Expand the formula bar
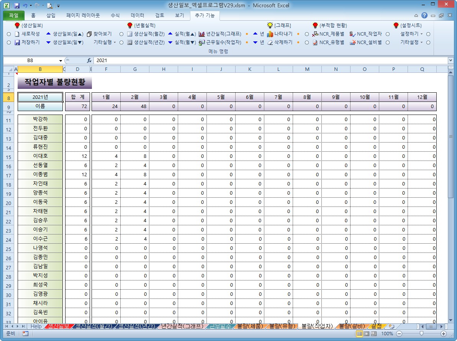The width and height of the screenshot is (457, 341). tap(450, 60)
